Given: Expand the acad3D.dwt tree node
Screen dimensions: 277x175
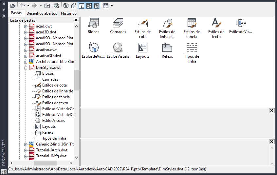Looking at the screenshot, I should coord(26,32).
